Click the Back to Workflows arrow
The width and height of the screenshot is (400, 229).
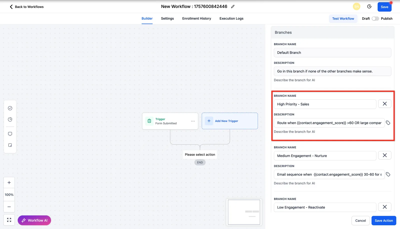point(11,7)
